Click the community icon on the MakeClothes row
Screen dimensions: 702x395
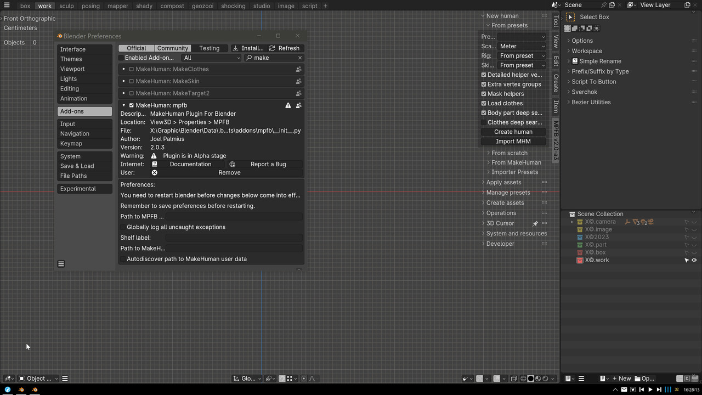pyautogui.click(x=298, y=69)
